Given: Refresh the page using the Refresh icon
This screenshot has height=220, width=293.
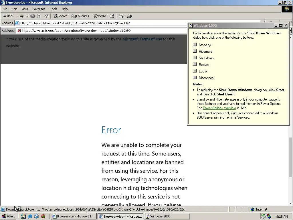Looking at the screenshot, I should point(39,16).
